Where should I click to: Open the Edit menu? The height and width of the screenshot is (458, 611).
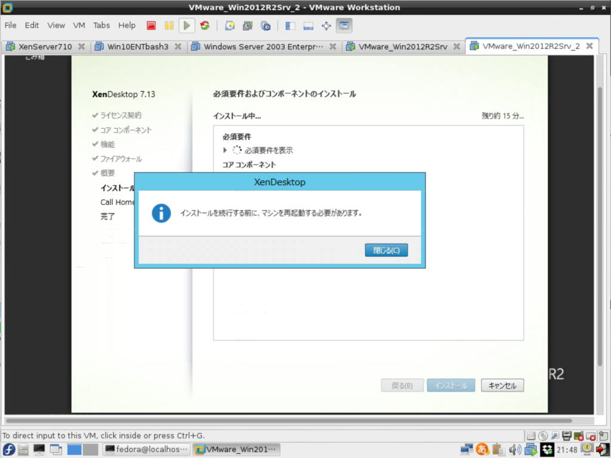(32, 25)
